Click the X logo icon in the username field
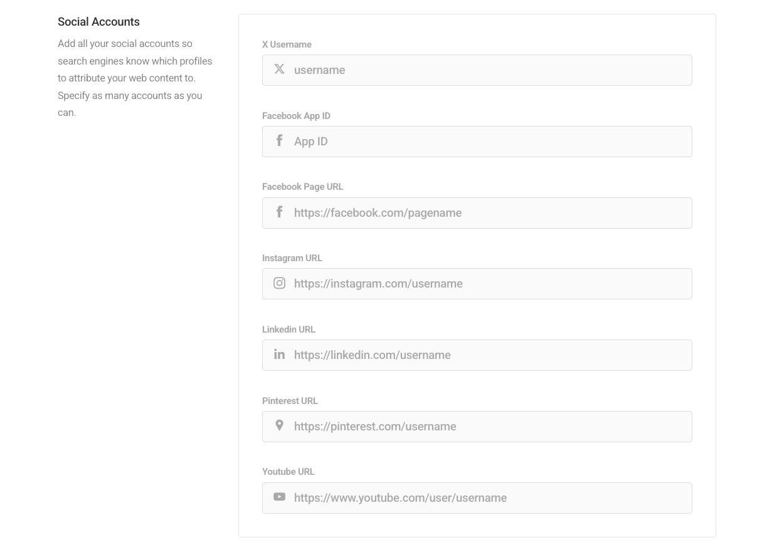 280,70
